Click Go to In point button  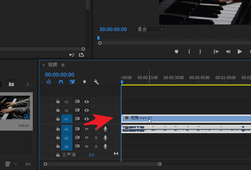point(216,52)
